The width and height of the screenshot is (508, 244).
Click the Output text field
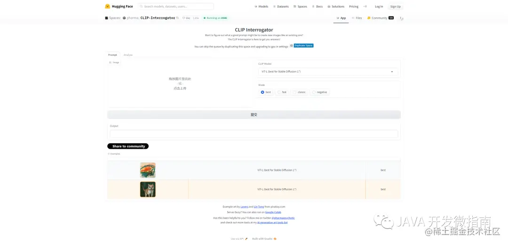tap(254, 134)
